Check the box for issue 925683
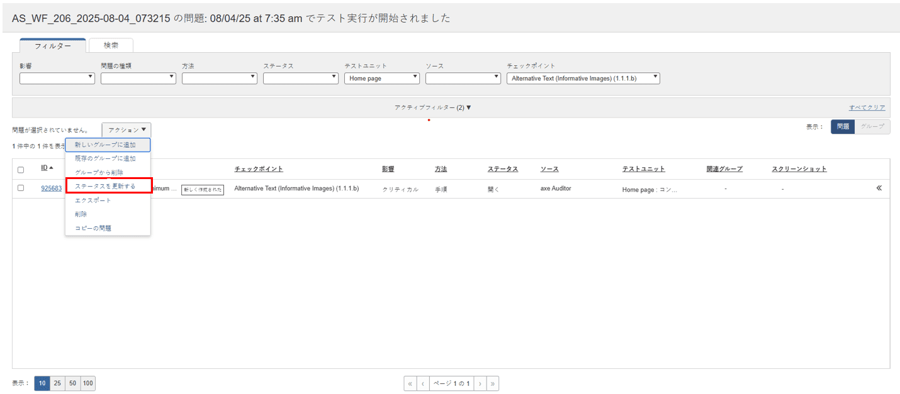Screen dimensions: 900x394 (x=21, y=188)
